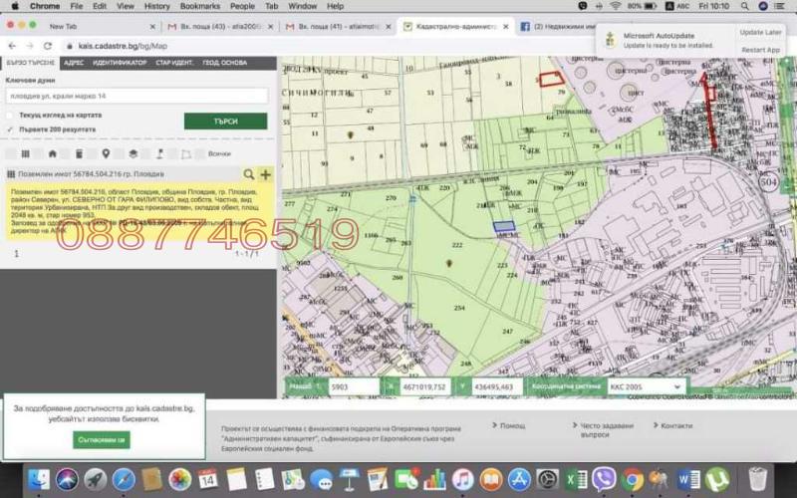Select the location pin filter icon
This screenshot has height=498, width=797.
point(106,154)
